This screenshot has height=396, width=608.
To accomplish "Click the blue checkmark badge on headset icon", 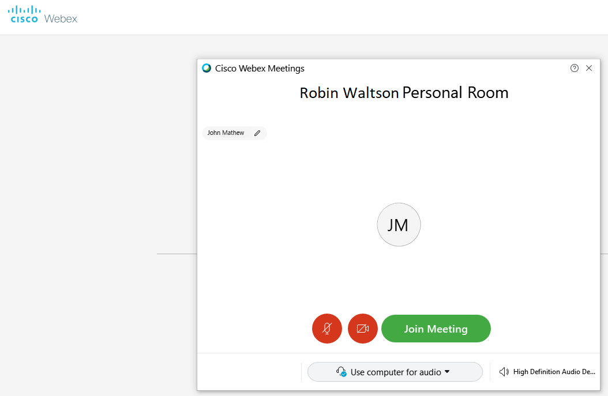I will pos(344,374).
